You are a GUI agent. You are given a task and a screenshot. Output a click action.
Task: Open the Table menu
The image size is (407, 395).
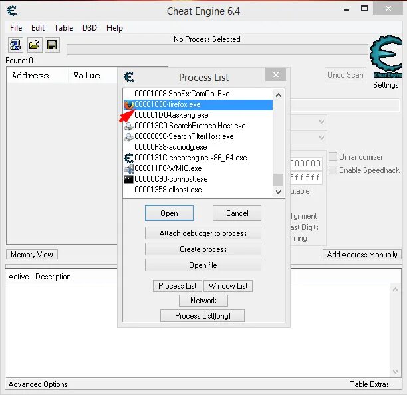pyautogui.click(x=64, y=28)
